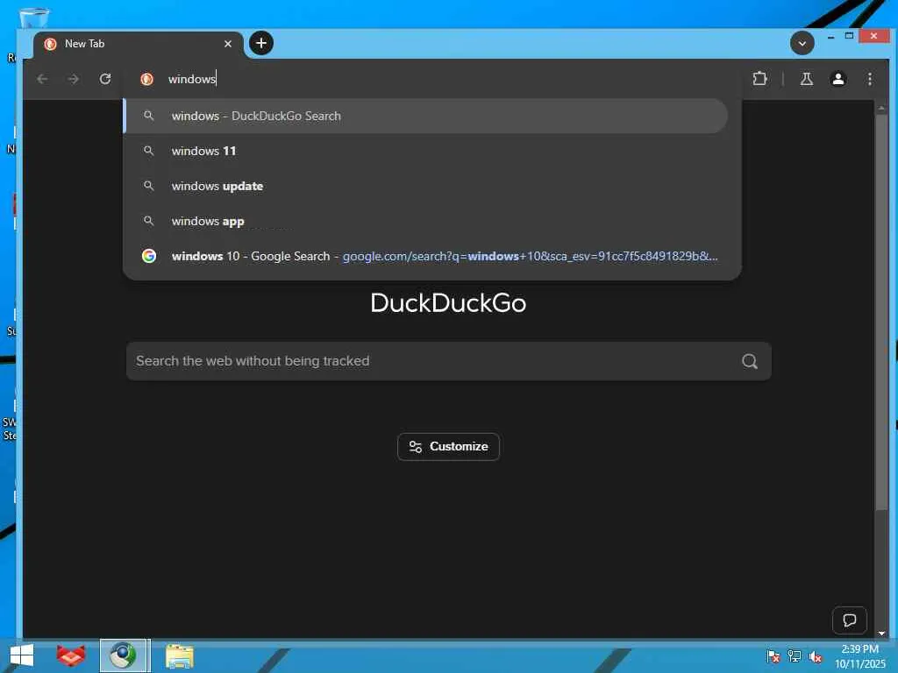The height and width of the screenshot is (673, 898).
Task: Open the user profile icon
Action: click(x=837, y=79)
